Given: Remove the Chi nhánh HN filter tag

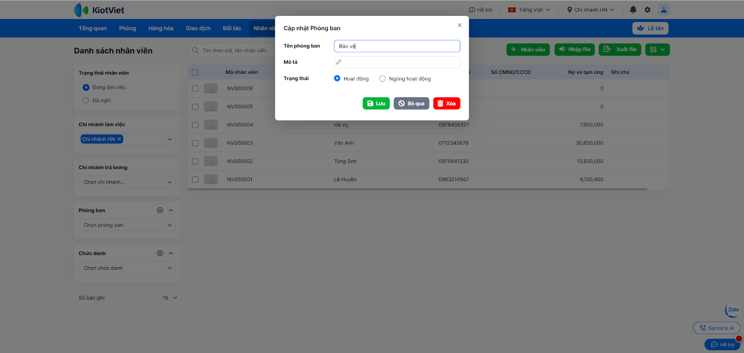Looking at the screenshot, I should (x=119, y=139).
